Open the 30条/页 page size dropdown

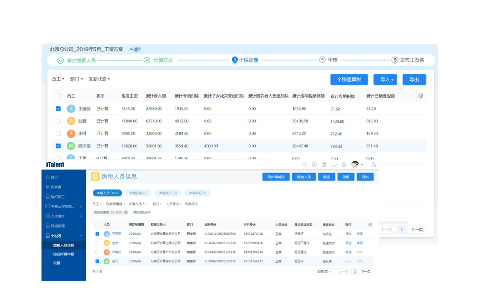(x=324, y=271)
